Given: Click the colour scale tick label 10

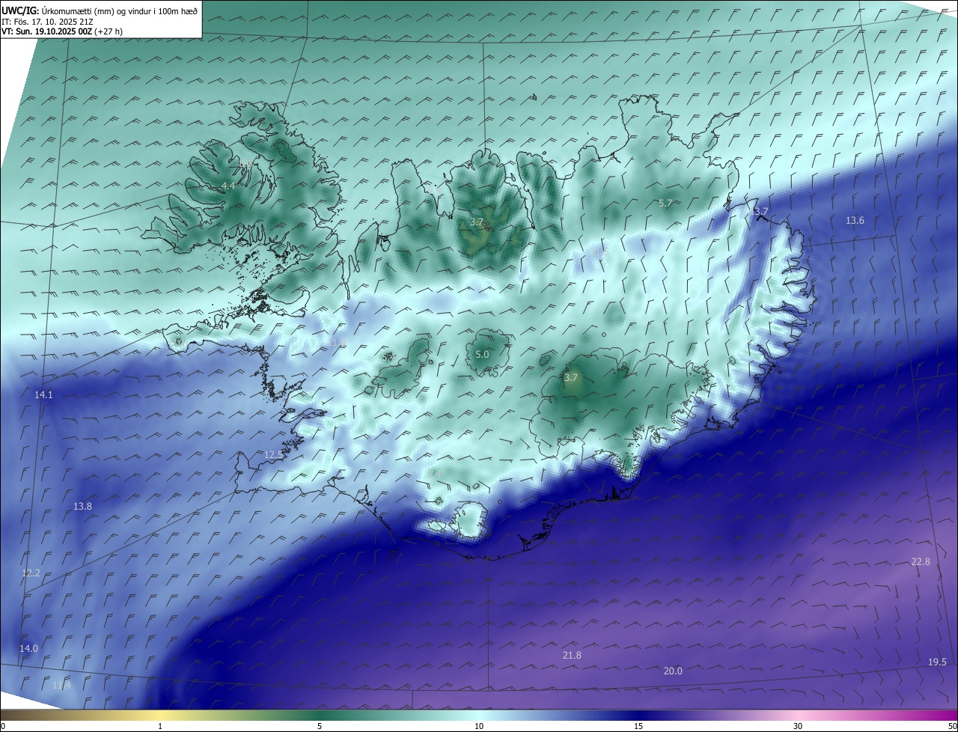Looking at the screenshot, I should (479, 726).
